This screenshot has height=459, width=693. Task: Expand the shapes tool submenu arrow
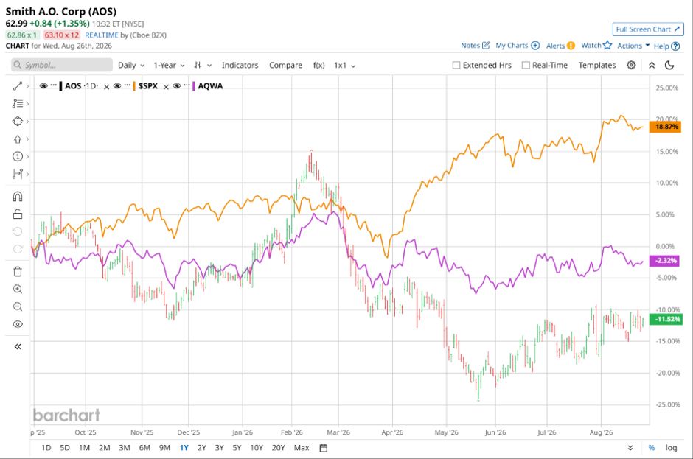coord(27,121)
